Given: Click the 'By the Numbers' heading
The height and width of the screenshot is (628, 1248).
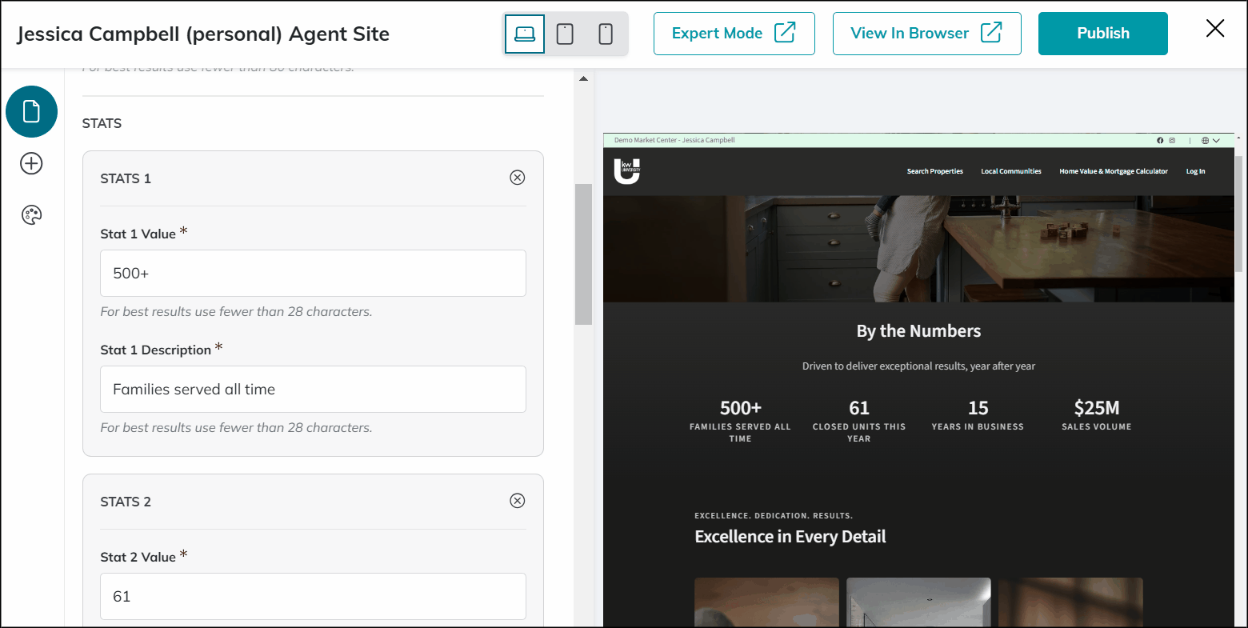Looking at the screenshot, I should pyautogui.click(x=918, y=331).
